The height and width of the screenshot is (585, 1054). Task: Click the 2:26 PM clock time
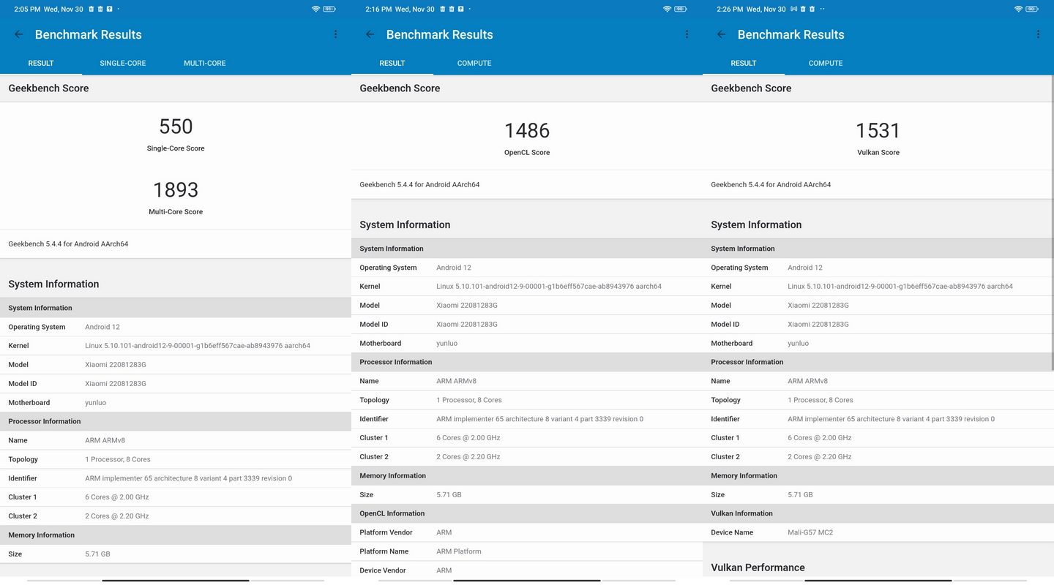pyautogui.click(x=729, y=10)
